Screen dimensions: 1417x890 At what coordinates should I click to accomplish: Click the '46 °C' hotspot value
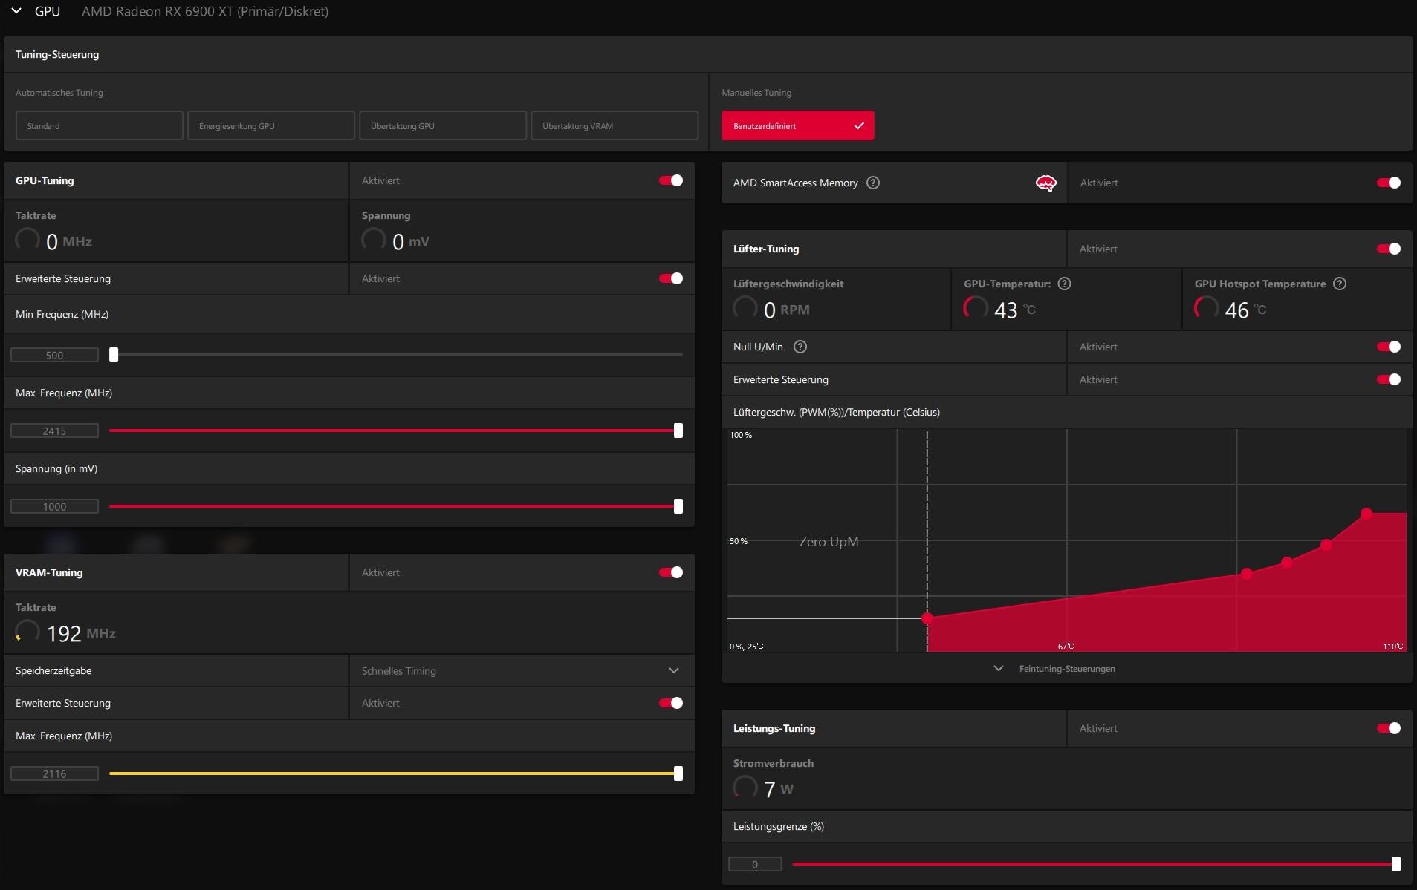click(x=1245, y=310)
